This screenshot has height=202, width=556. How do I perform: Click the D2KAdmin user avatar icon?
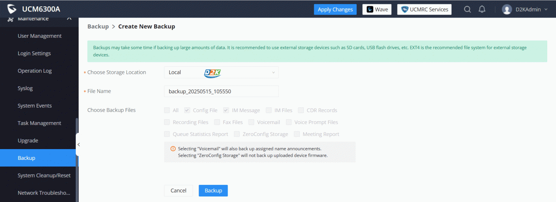click(507, 9)
